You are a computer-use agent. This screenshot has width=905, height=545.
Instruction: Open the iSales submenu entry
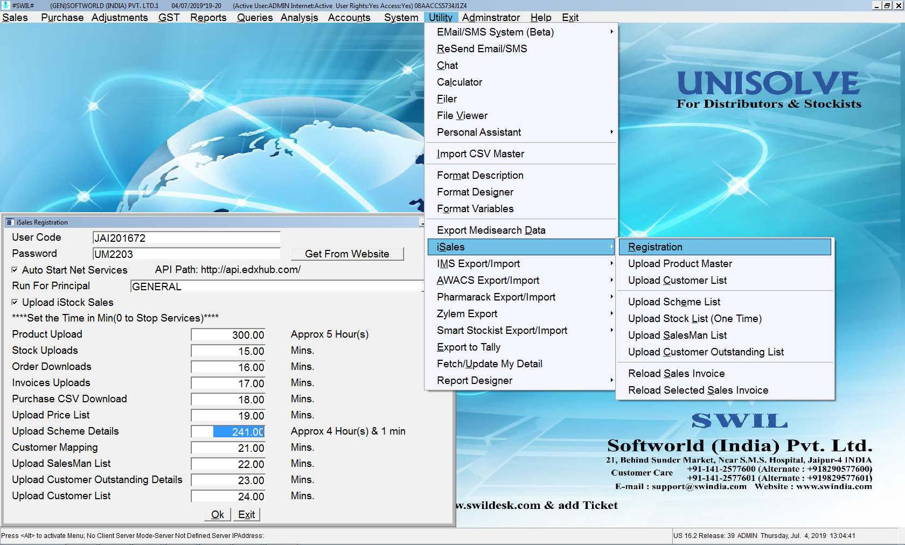pos(521,247)
